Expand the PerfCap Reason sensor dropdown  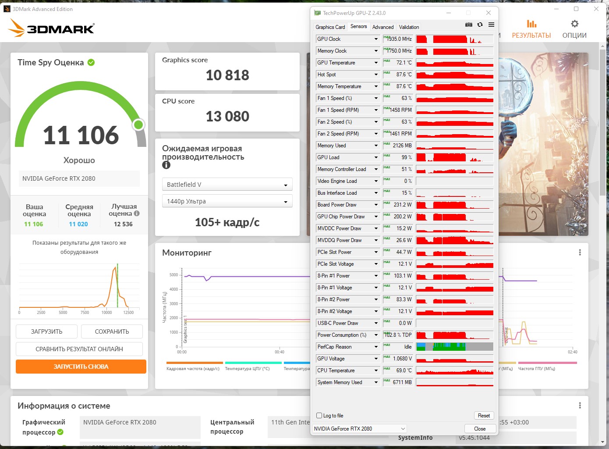point(376,347)
